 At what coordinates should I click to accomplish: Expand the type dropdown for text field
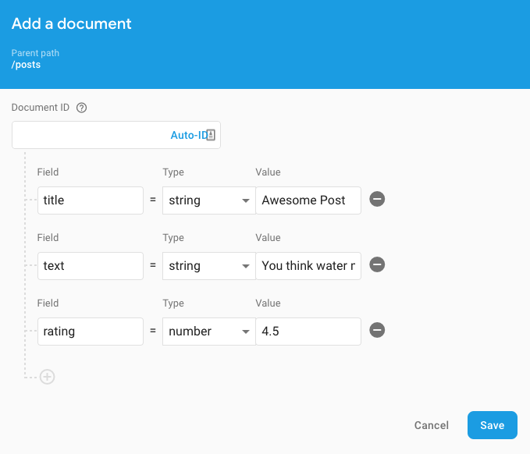(208, 266)
